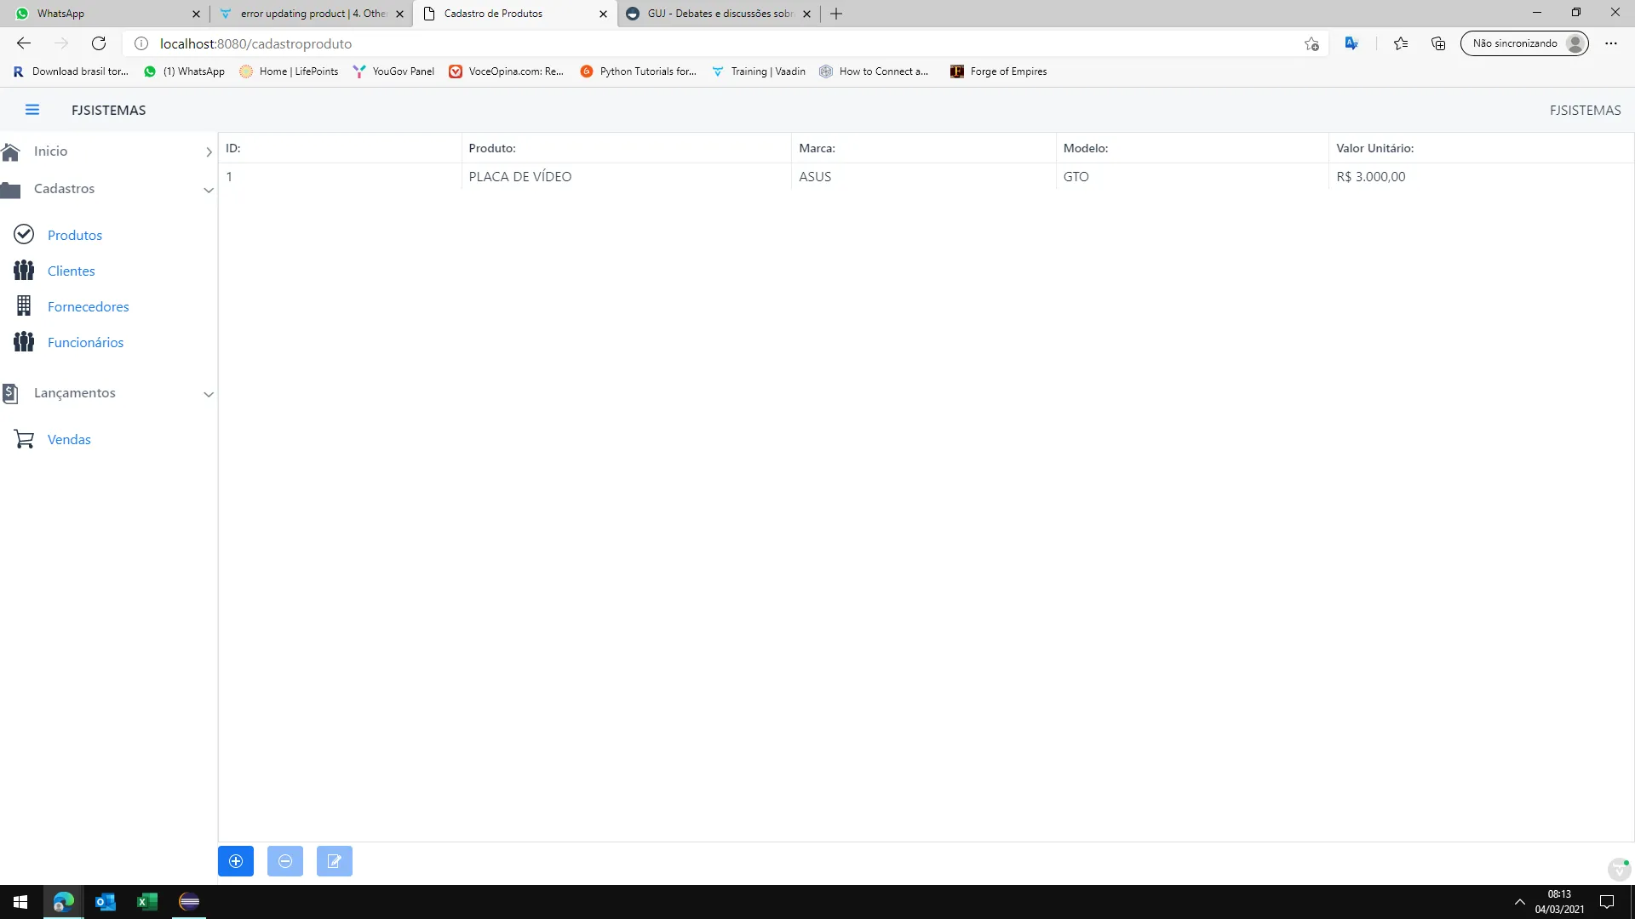Open Produtos in the sidebar
The height and width of the screenshot is (919, 1635).
coord(75,235)
